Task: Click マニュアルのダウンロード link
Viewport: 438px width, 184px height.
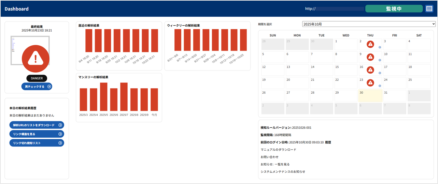Action: coord(278,150)
